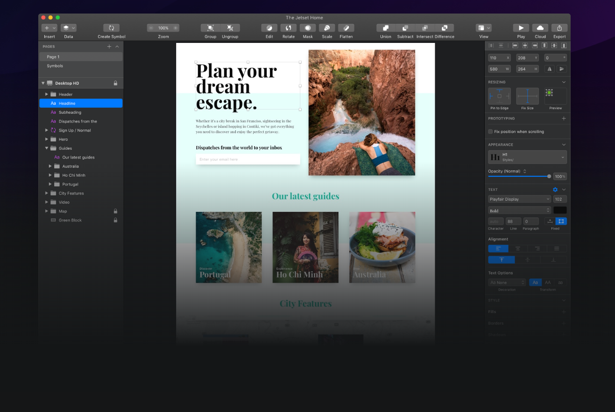Click the email field on canvas
This screenshot has width=615, height=412.
click(248, 160)
